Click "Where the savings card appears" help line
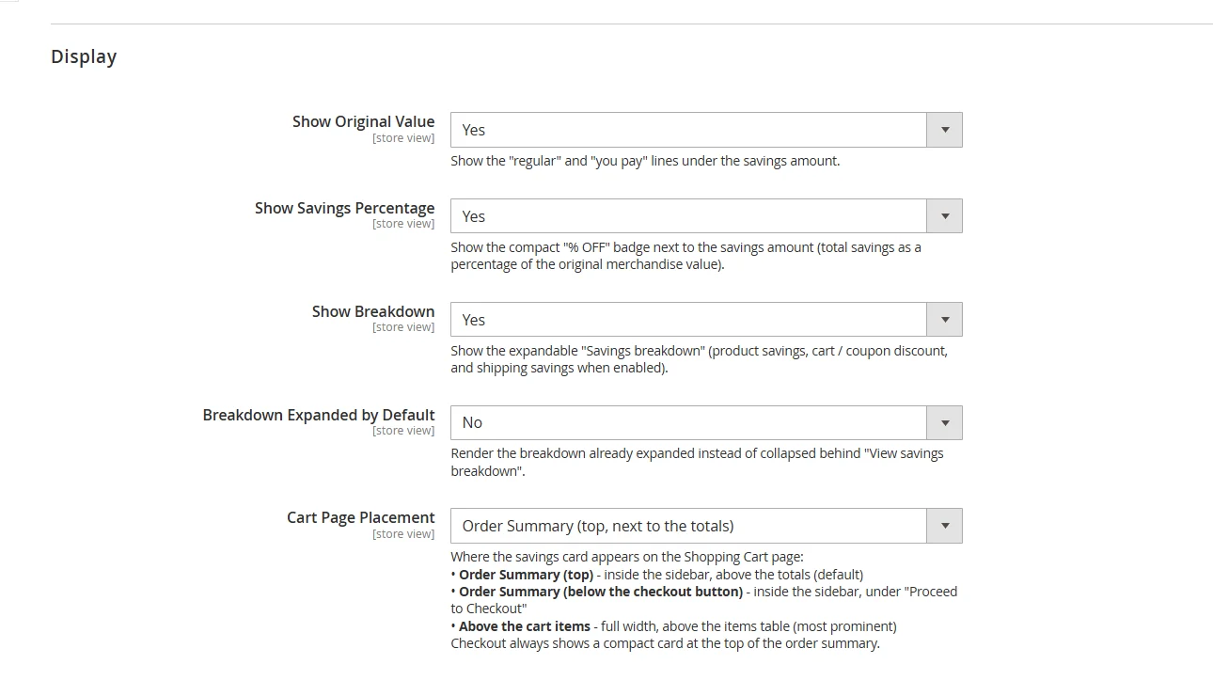 [x=627, y=557]
